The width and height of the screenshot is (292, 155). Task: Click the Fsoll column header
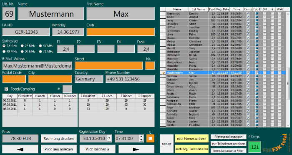212,9
